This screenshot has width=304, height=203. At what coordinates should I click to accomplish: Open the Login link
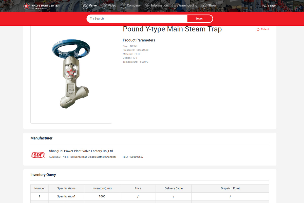click(x=273, y=6)
